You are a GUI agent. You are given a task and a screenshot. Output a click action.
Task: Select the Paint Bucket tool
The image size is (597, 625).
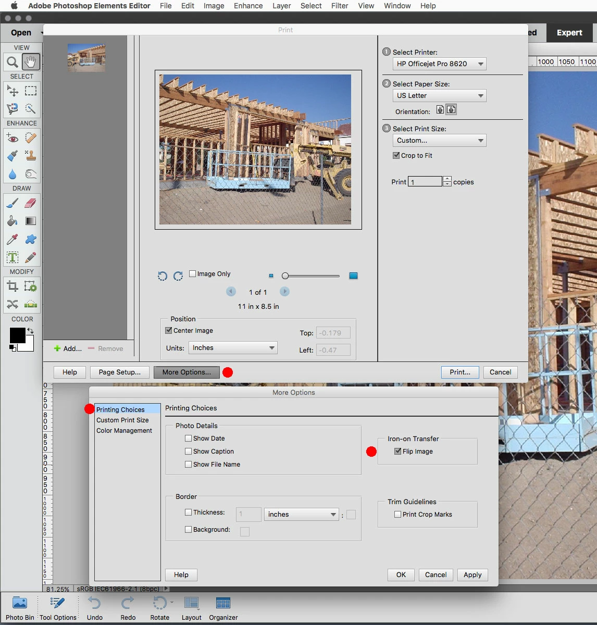point(13,221)
